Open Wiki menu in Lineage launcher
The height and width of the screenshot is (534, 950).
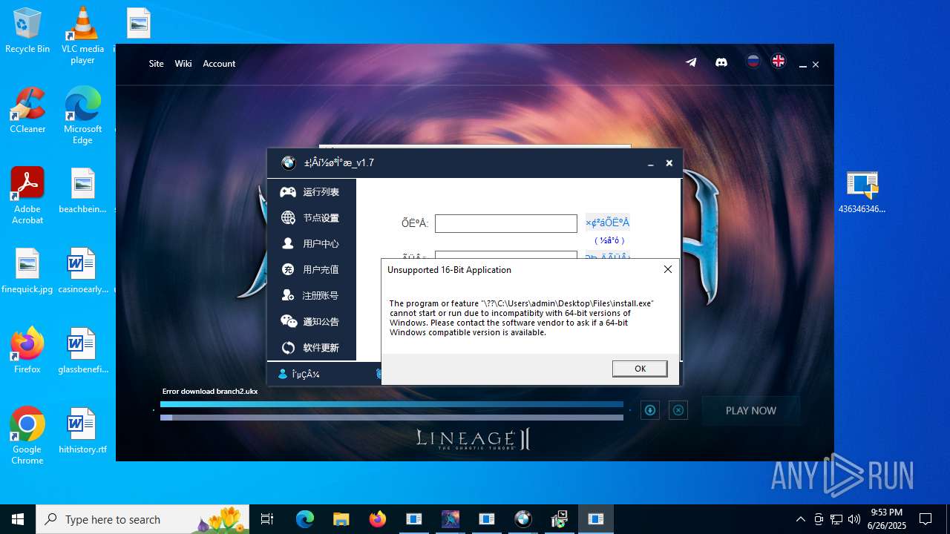[x=183, y=64]
